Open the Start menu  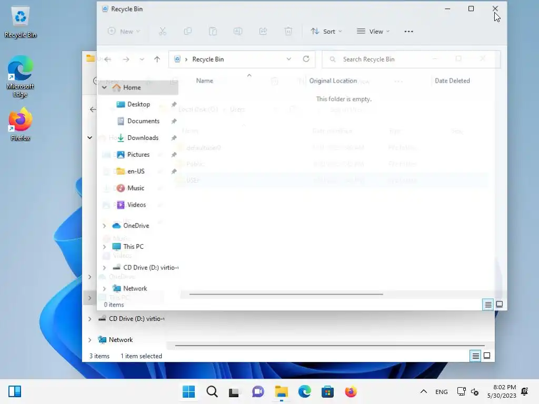click(x=189, y=391)
